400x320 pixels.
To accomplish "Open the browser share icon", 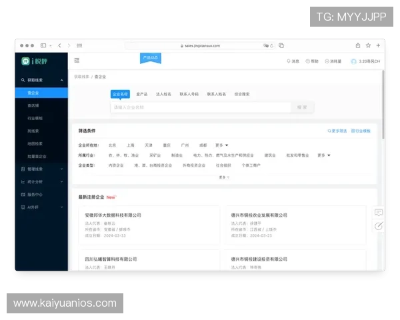I will pyautogui.click(x=358, y=45).
